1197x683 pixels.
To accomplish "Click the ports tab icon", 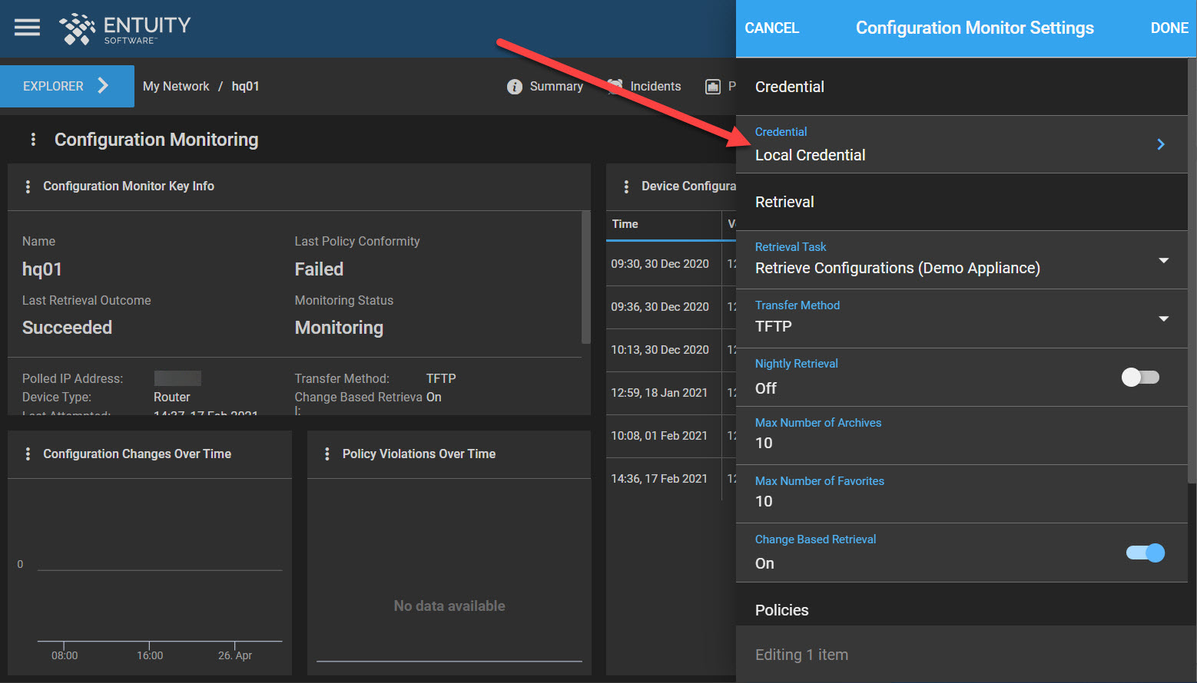I will 713,87.
